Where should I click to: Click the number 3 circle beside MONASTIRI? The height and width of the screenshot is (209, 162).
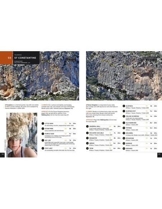pos(87,138)
